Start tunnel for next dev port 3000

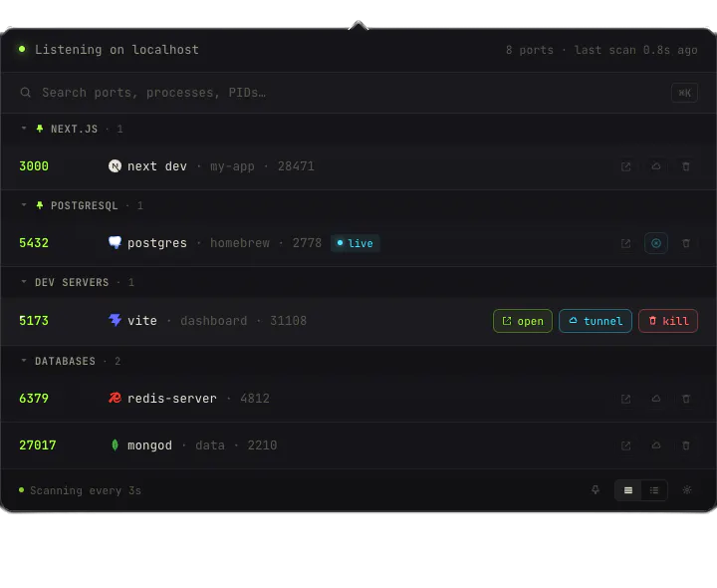[656, 166]
